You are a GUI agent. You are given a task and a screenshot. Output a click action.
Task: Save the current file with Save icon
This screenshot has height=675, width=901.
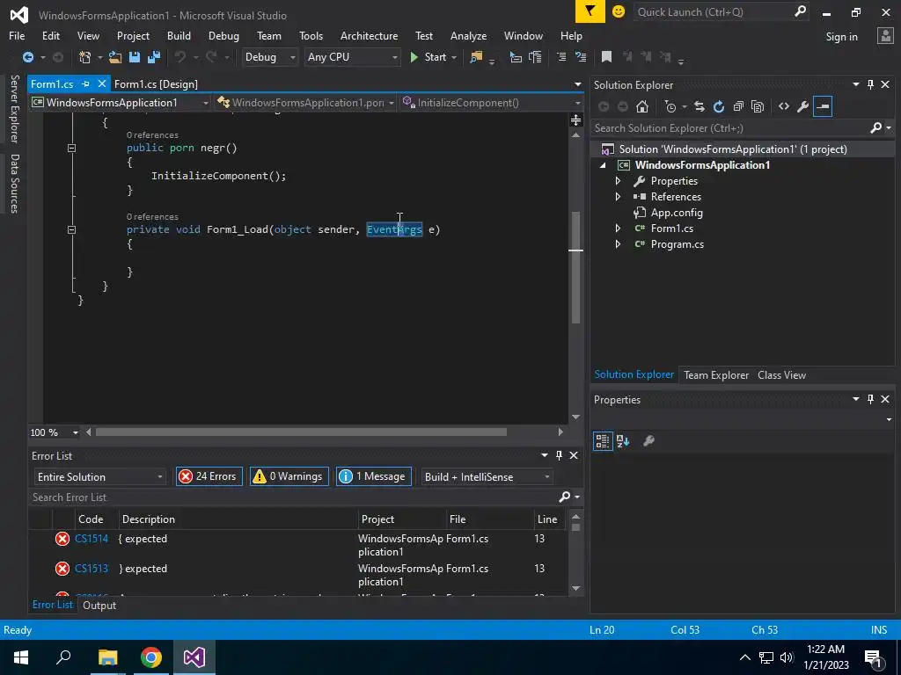coord(135,57)
